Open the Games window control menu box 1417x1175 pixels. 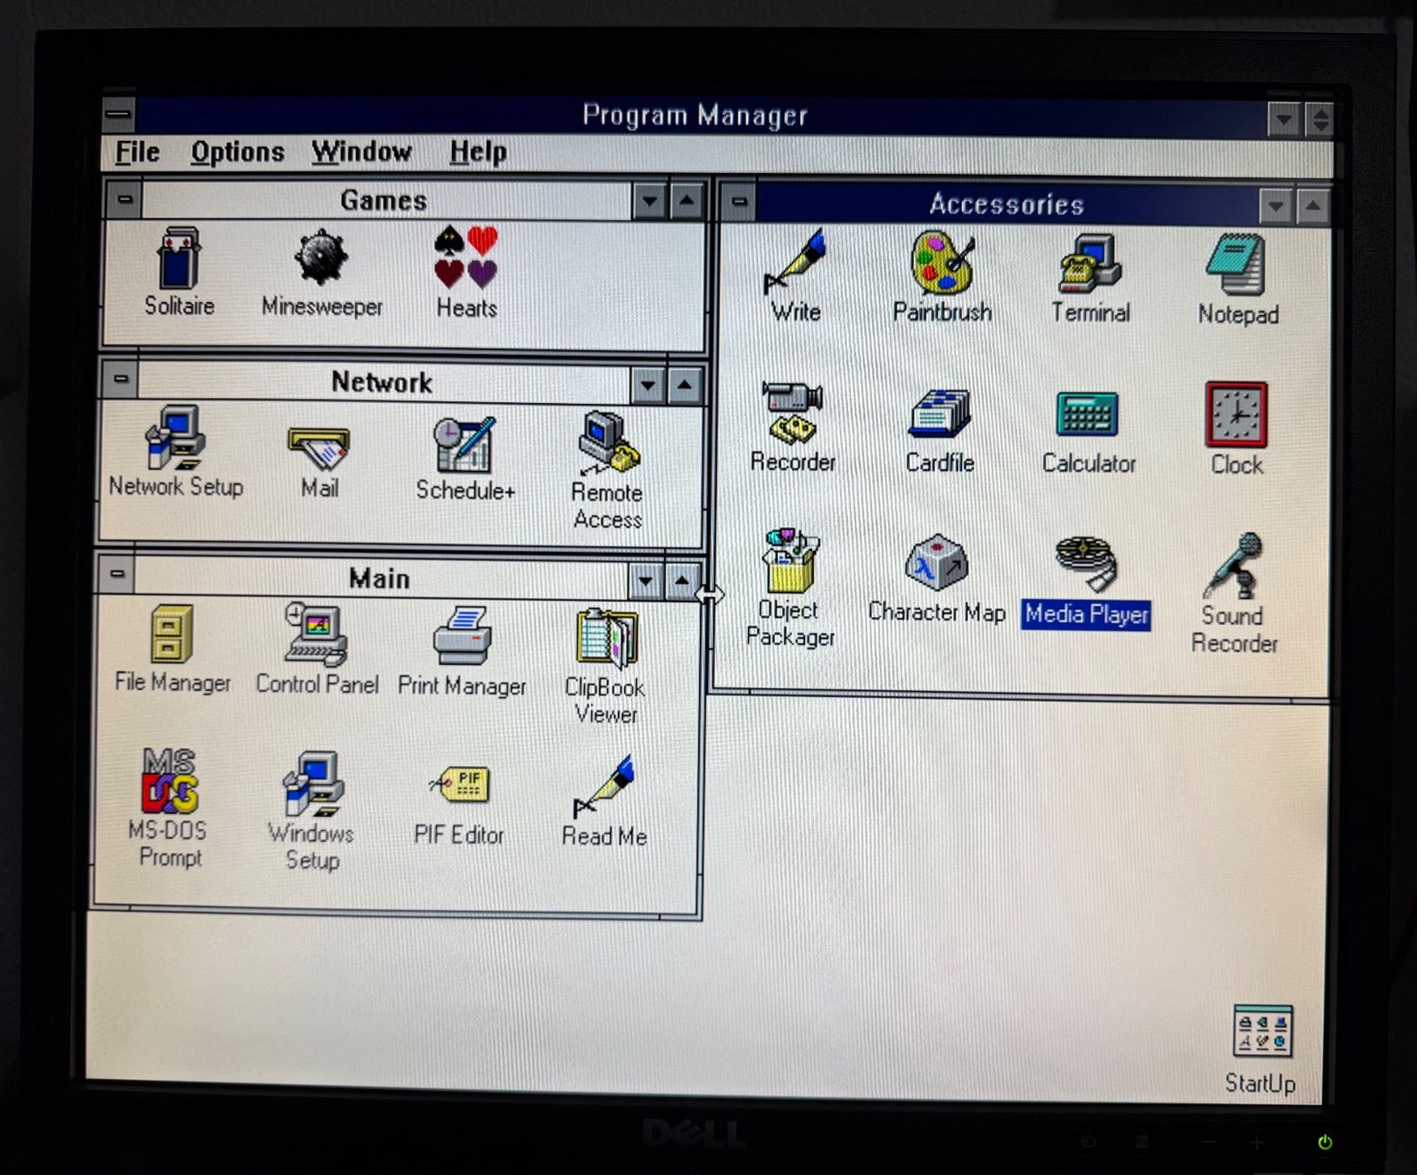point(124,200)
